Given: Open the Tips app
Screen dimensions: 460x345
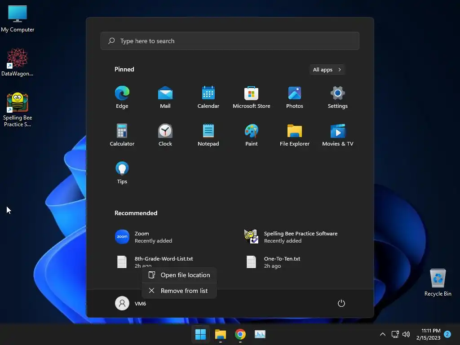Looking at the screenshot, I should point(122,173).
